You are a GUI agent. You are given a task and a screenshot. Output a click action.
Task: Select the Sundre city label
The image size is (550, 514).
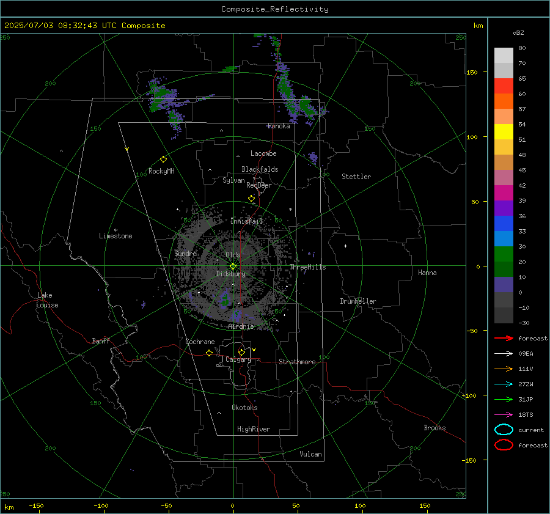pyautogui.click(x=185, y=253)
